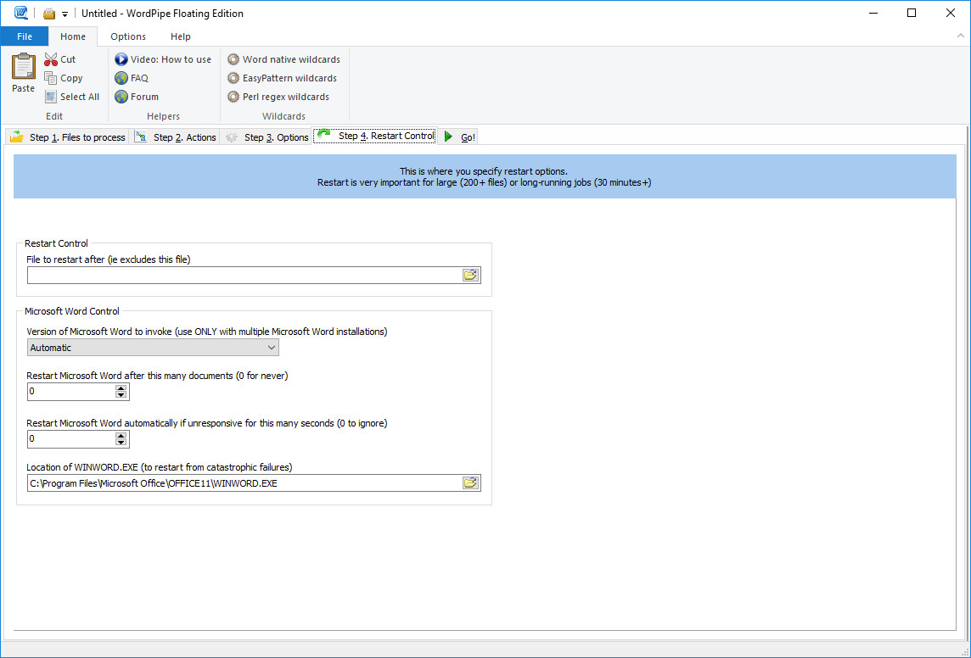Click the Copy icon in Edit group

[x=51, y=78]
